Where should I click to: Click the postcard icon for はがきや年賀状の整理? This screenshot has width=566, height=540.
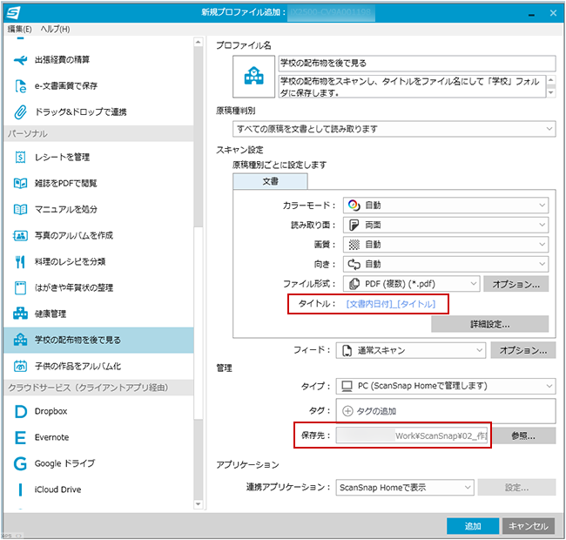[20, 287]
